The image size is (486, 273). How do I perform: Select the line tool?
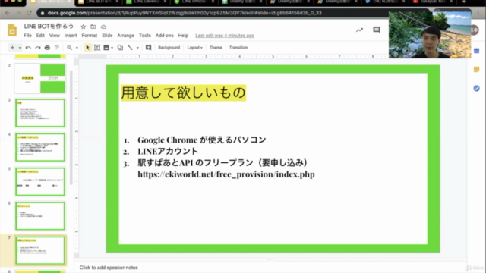tap(130, 47)
